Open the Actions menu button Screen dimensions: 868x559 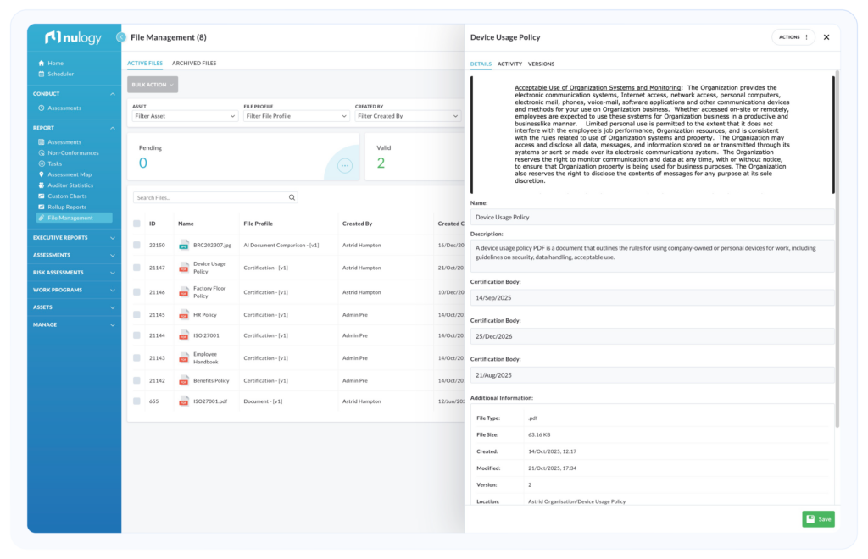pos(793,37)
